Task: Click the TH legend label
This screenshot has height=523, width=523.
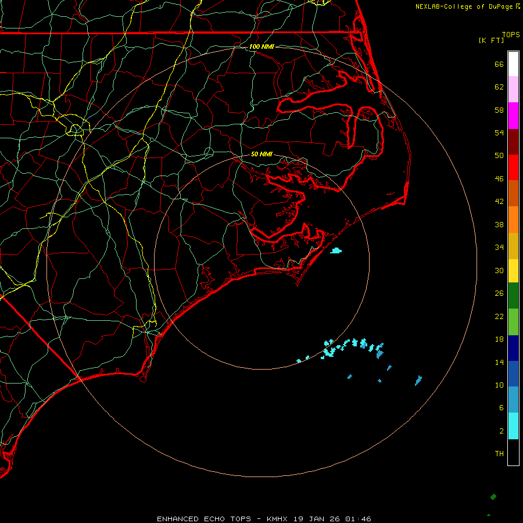Action: point(499,454)
